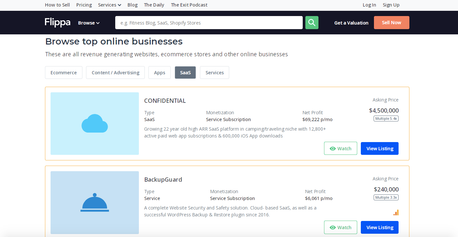Switch to the Apps category tab

click(x=160, y=73)
